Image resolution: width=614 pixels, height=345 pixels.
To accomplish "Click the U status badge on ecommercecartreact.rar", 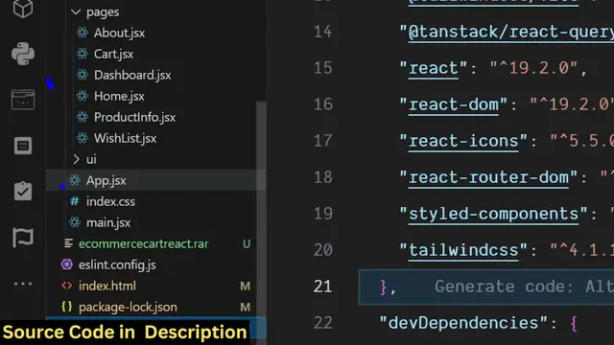I will 247,243.
